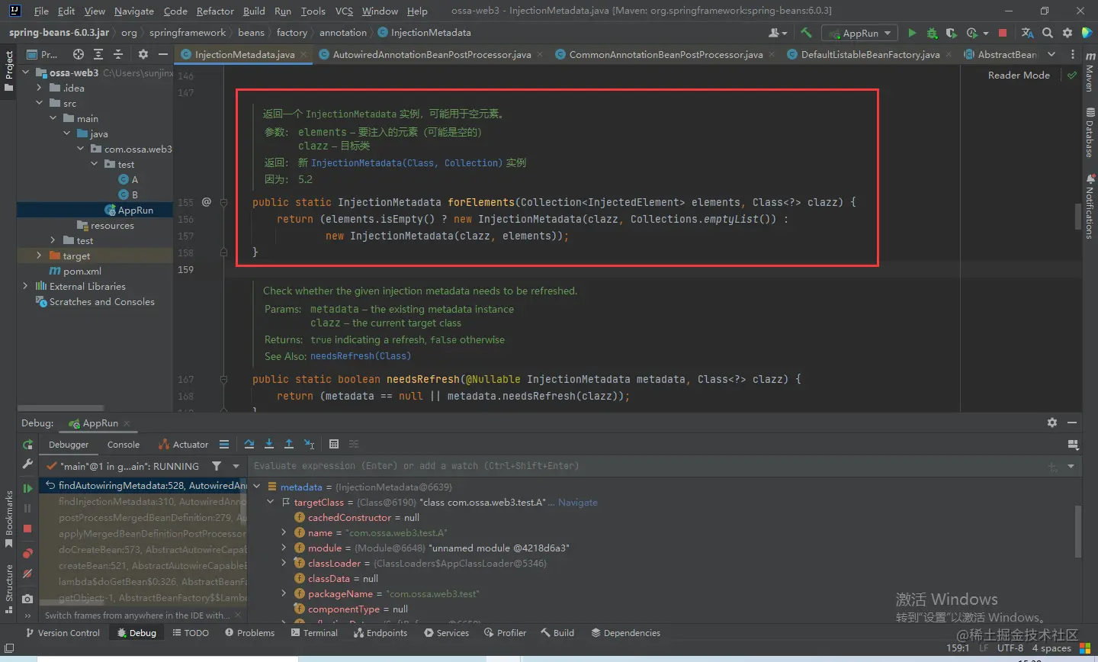Click the Run with Coverage icon
Viewport: 1098px width, 662px height.
point(951,33)
